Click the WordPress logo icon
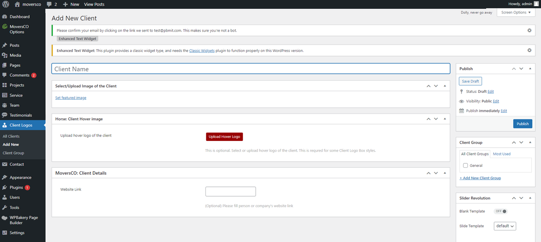The width and height of the screenshot is (541, 242). pyautogui.click(x=6, y=4)
